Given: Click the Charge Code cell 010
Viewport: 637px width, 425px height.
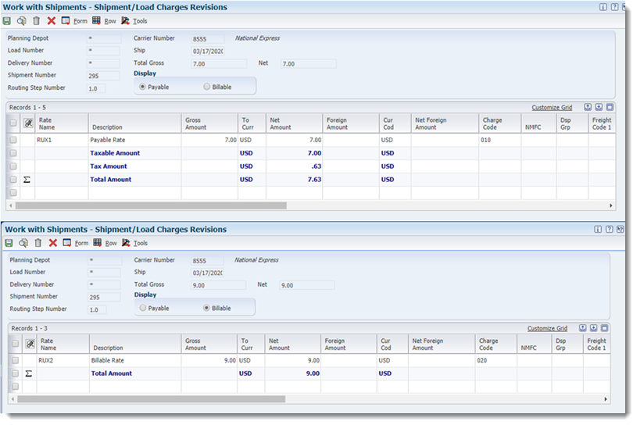Looking at the screenshot, I should [x=499, y=140].
